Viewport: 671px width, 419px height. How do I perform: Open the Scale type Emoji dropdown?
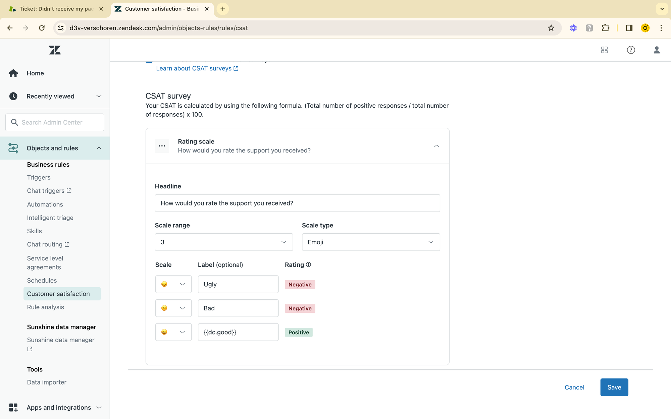pyautogui.click(x=371, y=242)
